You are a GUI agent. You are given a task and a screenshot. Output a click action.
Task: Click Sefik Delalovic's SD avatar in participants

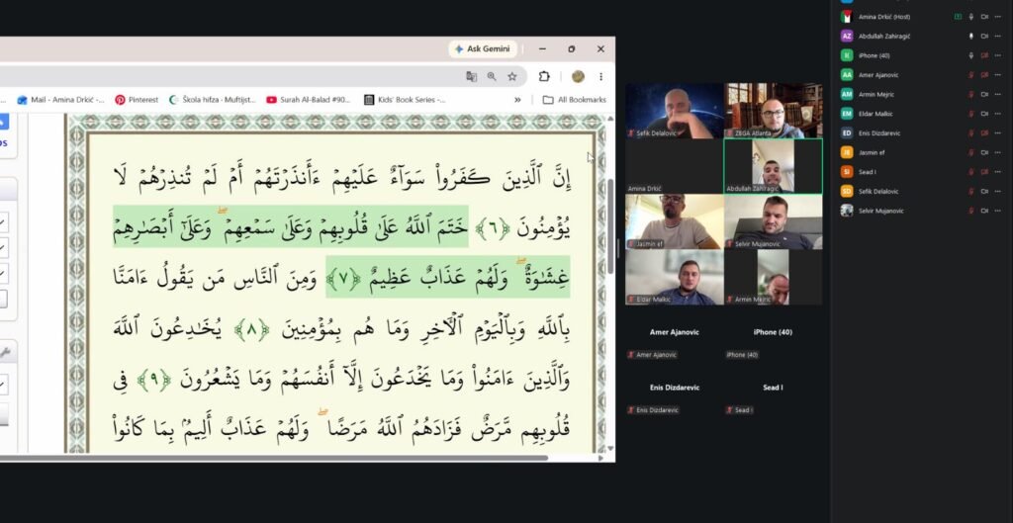pos(847,191)
